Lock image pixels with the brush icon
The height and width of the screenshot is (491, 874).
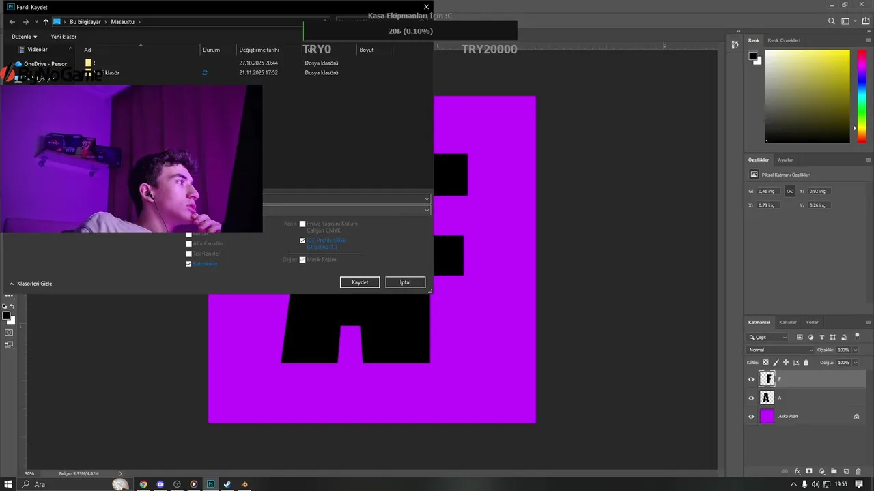pyautogui.click(x=776, y=362)
